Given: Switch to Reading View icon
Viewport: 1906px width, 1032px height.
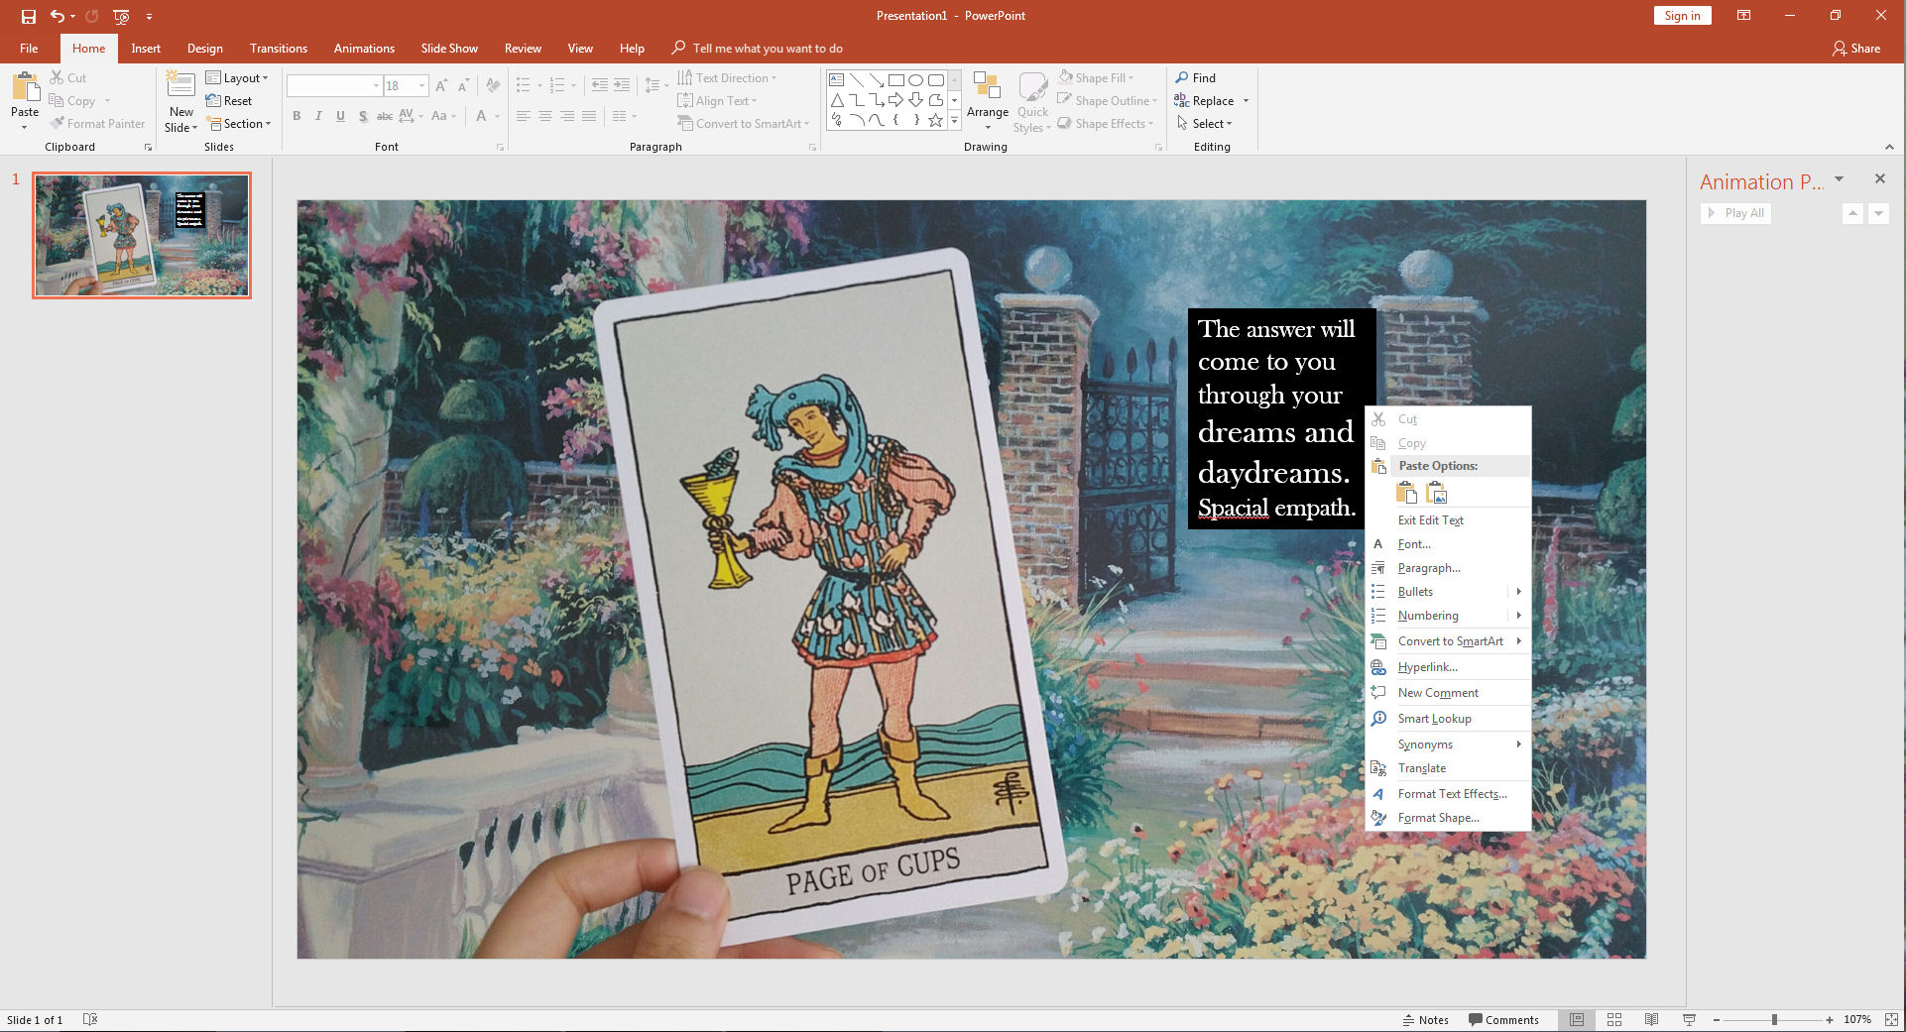Looking at the screenshot, I should point(1651,1019).
